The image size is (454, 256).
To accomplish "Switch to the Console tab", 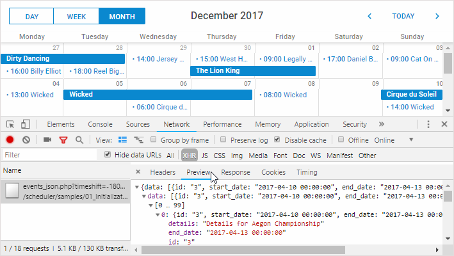I will tap(100, 124).
